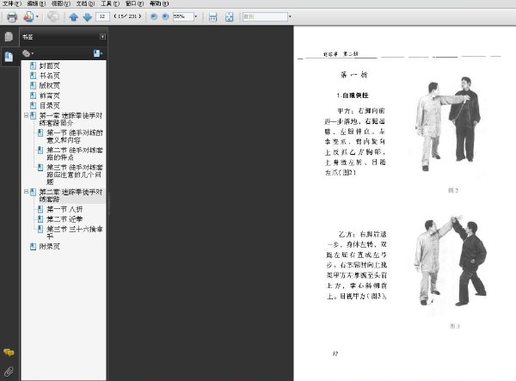Viewport: 516px width, 381px height.
Task: Collapse the 书签 panel with its arrow button
Action: click(102, 37)
